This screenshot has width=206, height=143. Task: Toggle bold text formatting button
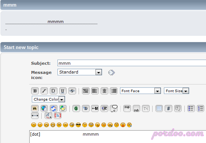[x=35, y=91]
